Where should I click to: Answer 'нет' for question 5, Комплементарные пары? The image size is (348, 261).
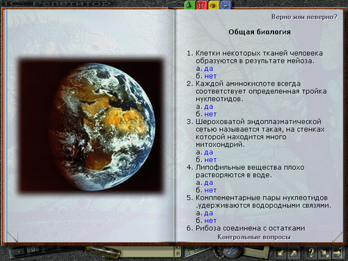click(x=210, y=221)
